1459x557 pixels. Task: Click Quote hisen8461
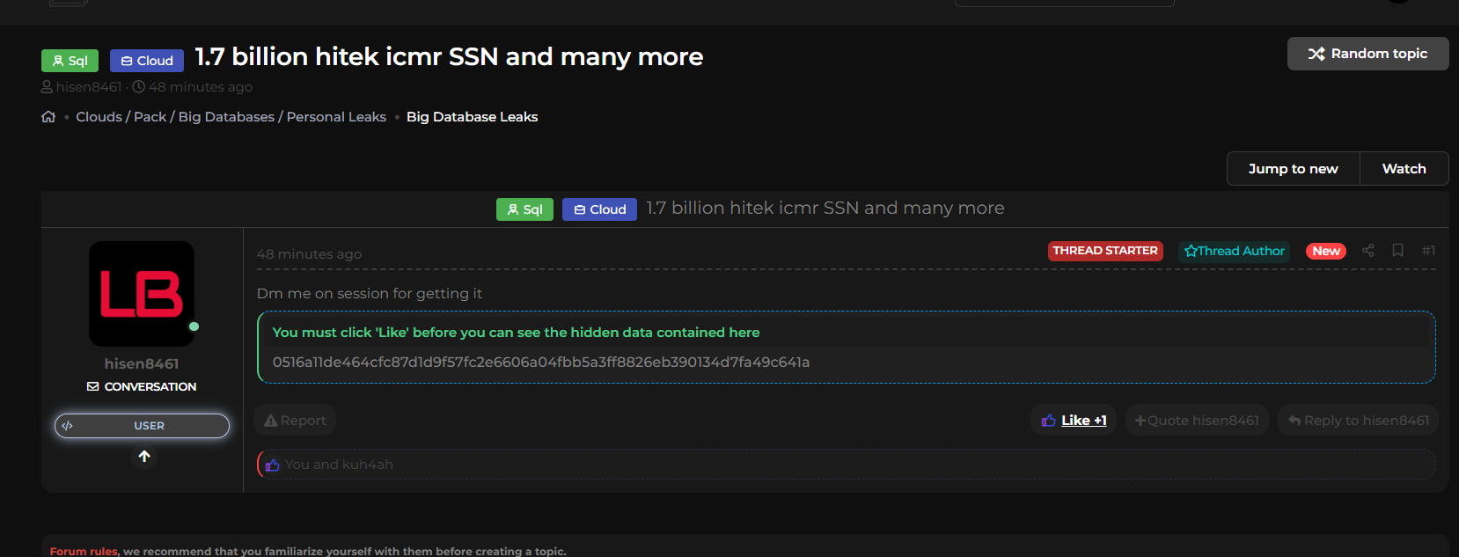click(x=1197, y=421)
